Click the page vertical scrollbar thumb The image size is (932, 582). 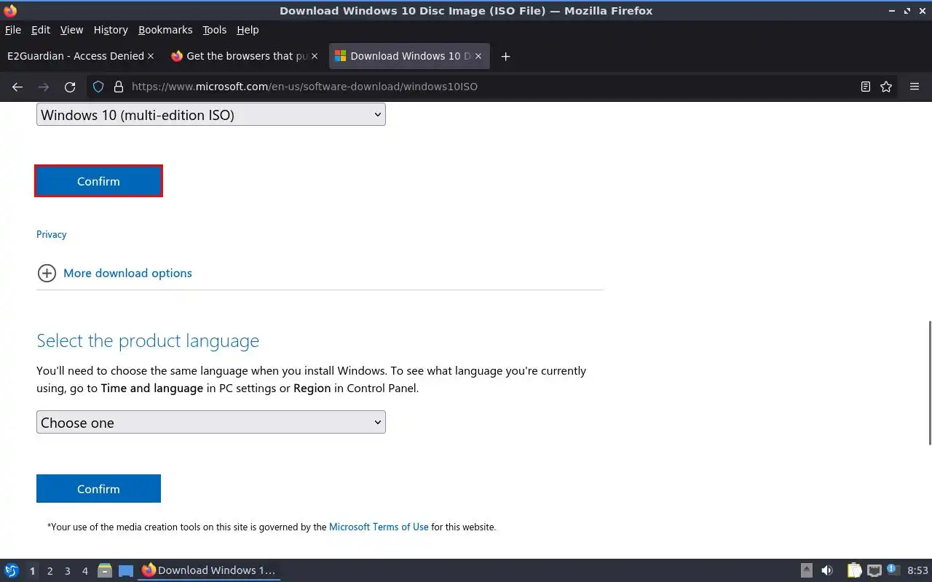pyautogui.click(x=929, y=383)
